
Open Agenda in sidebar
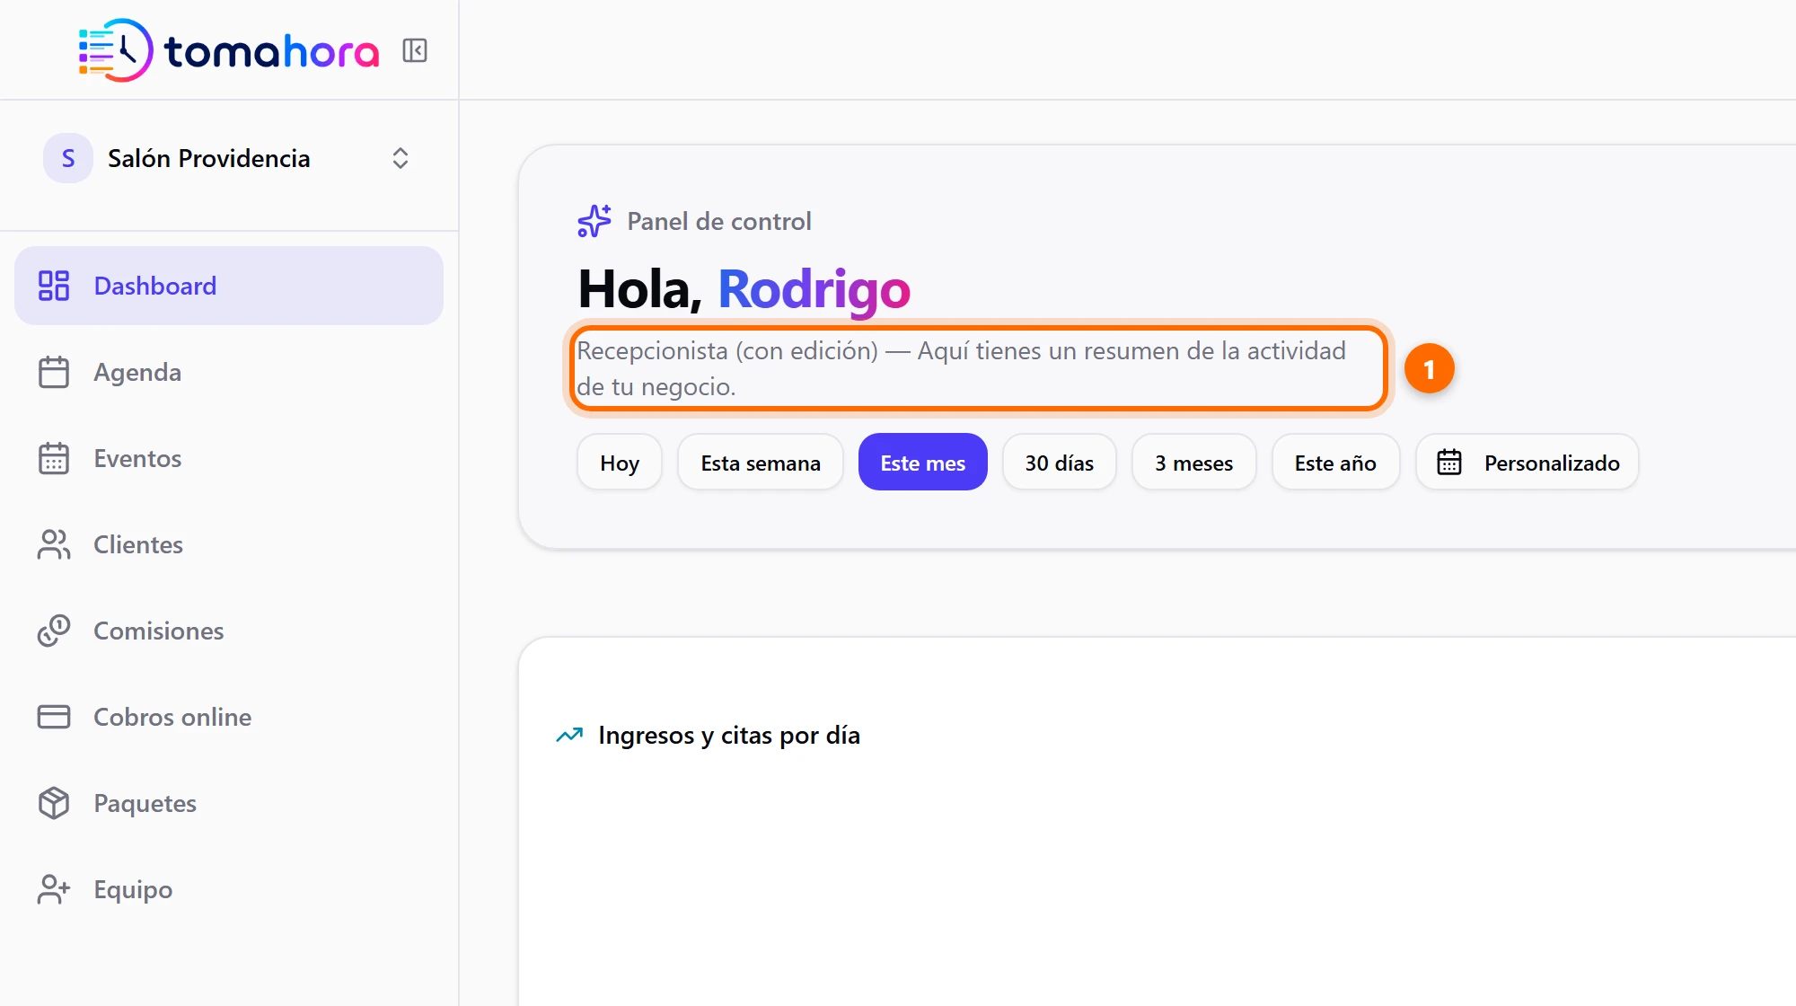point(229,372)
